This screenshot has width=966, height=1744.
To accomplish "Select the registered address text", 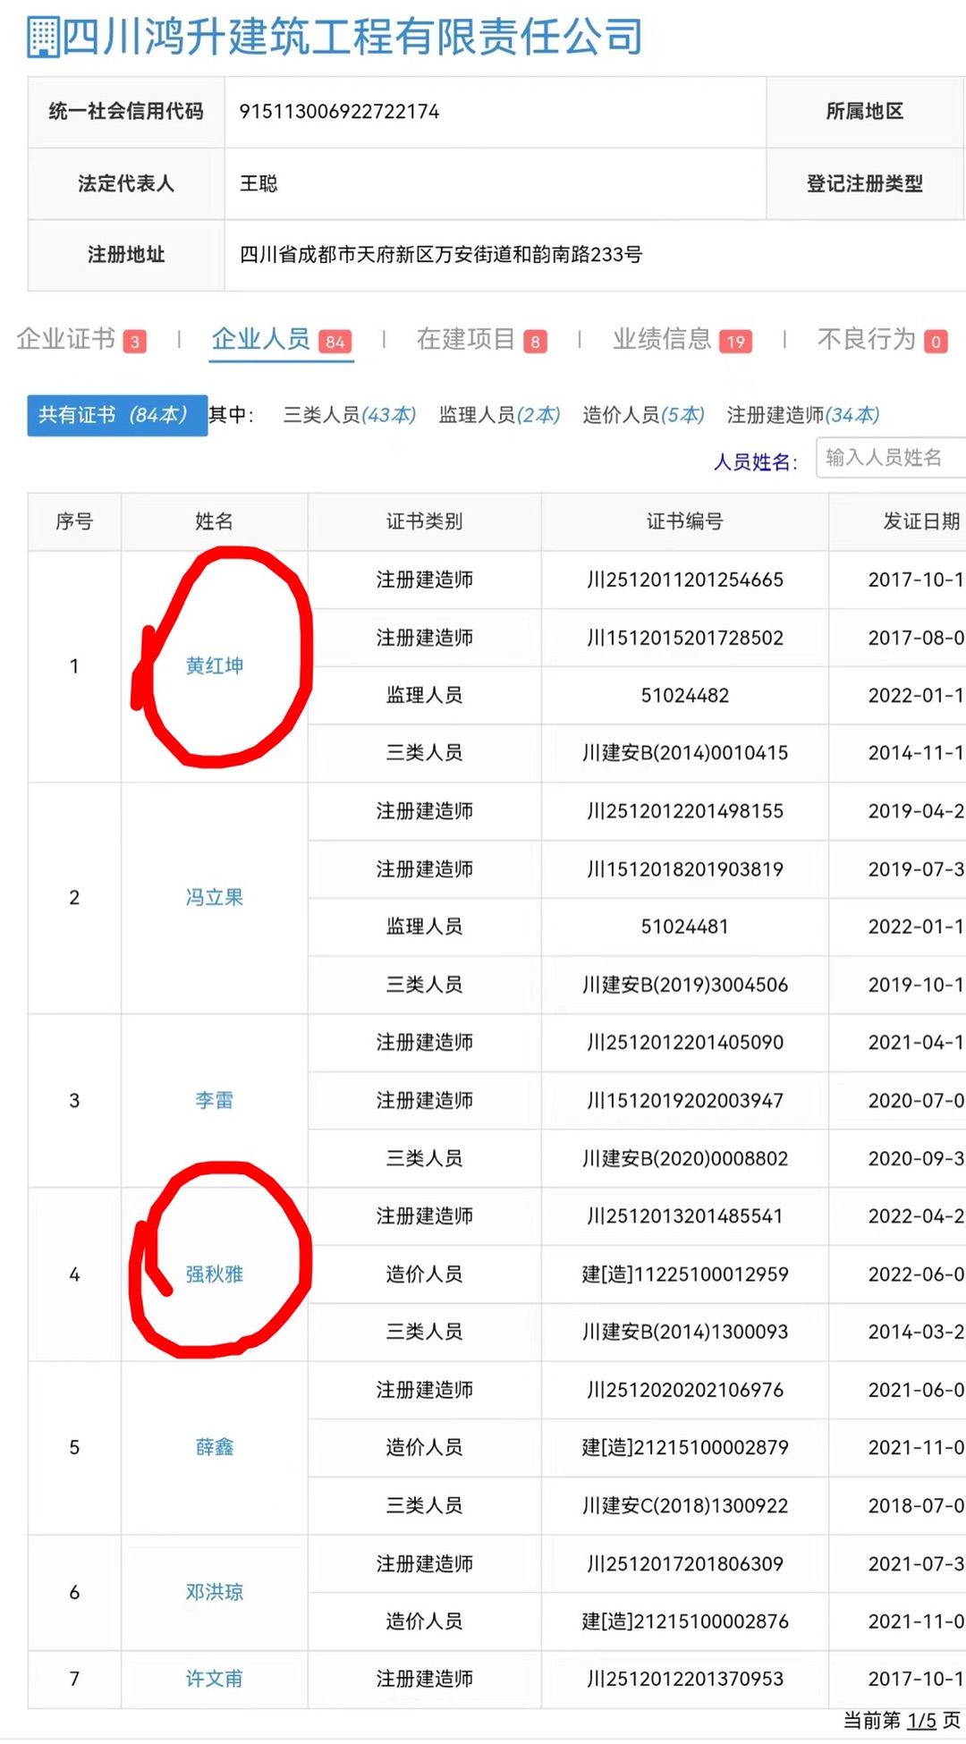I will (x=441, y=255).
